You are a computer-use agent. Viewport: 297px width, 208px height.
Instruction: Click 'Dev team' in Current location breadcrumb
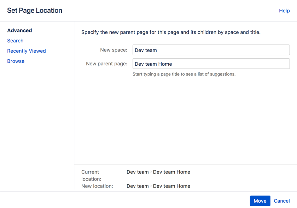(138, 172)
